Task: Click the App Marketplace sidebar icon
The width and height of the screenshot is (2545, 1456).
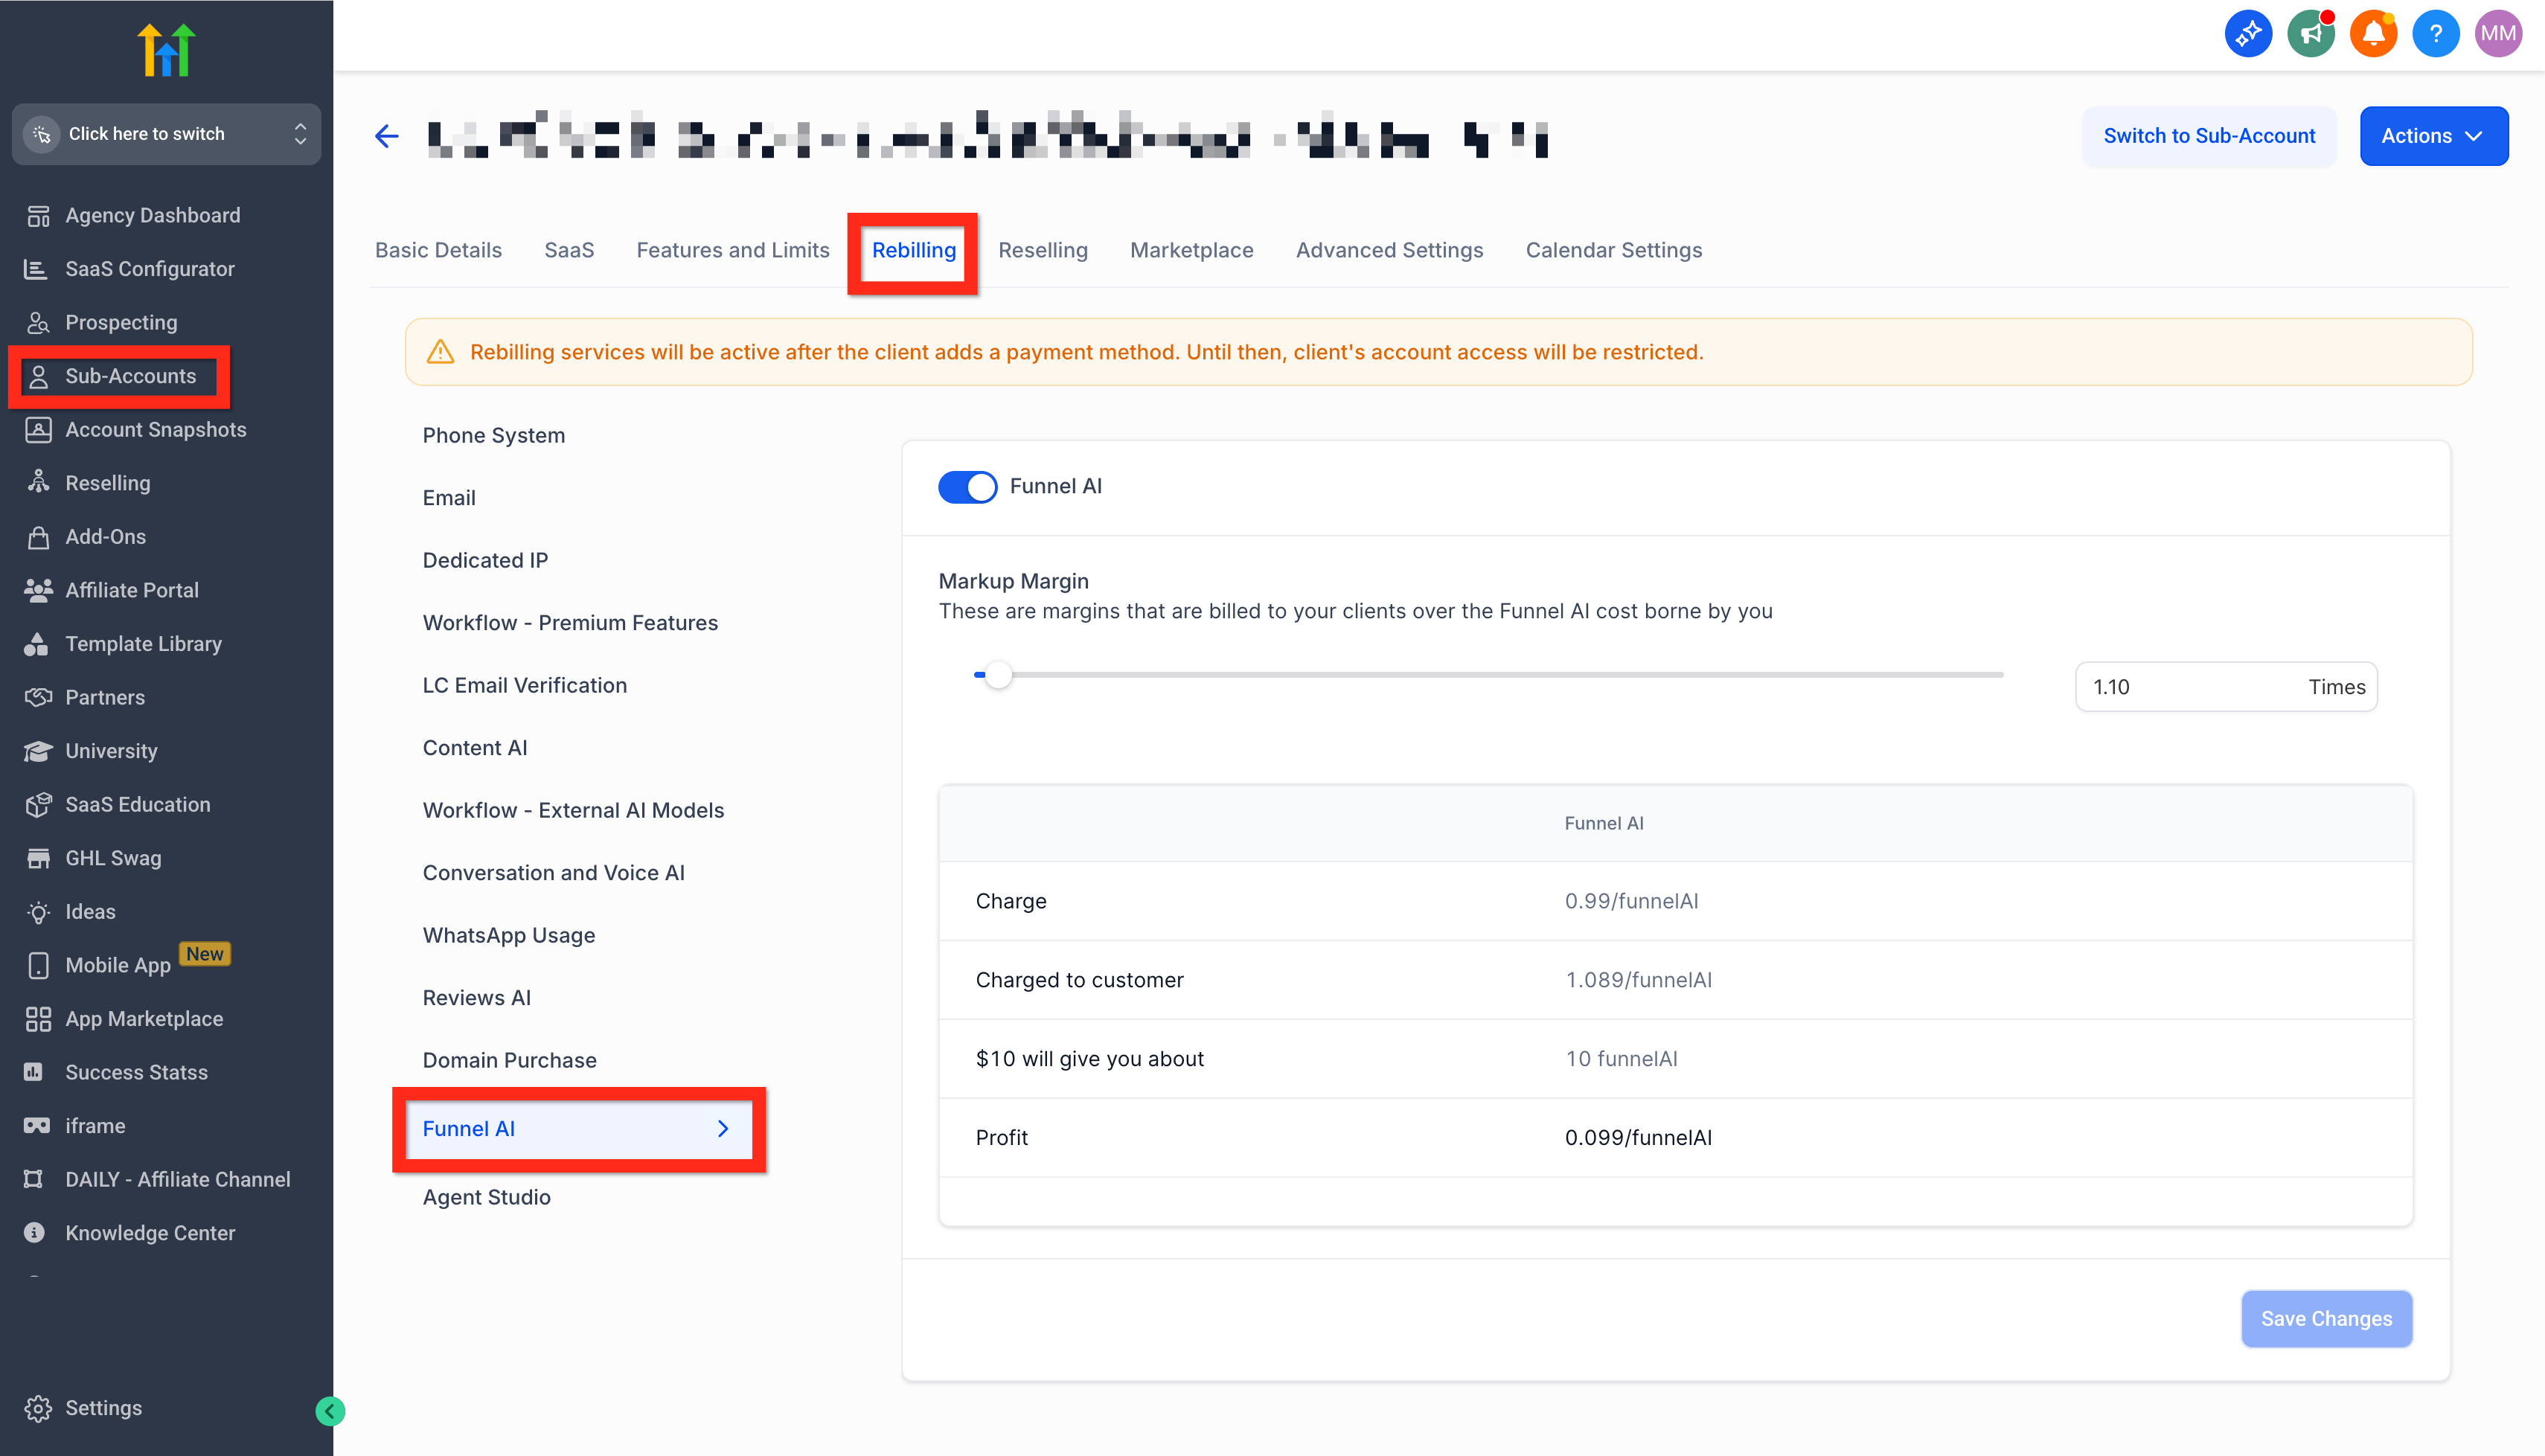Action: (38, 1019)
